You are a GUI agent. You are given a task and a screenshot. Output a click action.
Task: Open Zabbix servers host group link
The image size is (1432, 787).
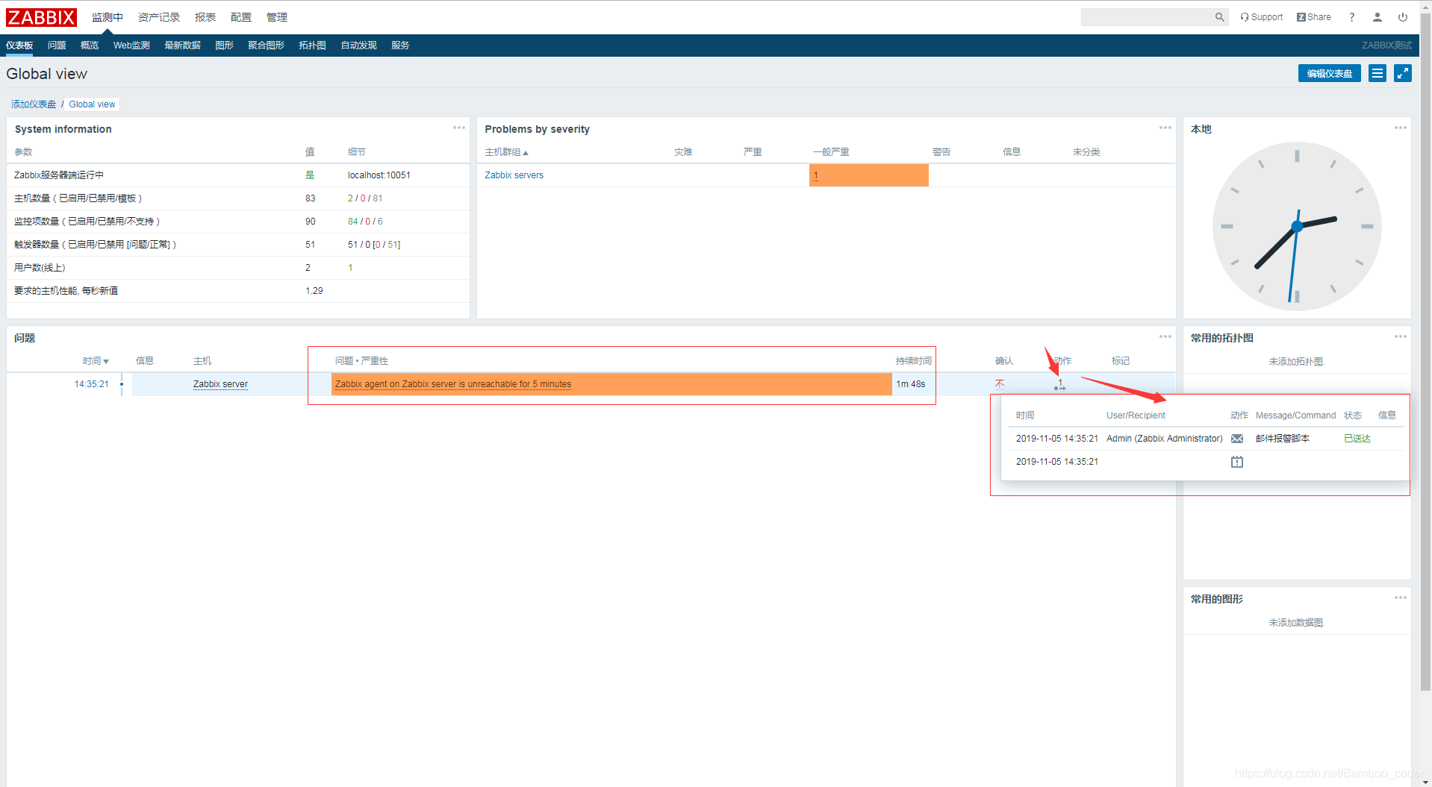(x=514, y=175)
